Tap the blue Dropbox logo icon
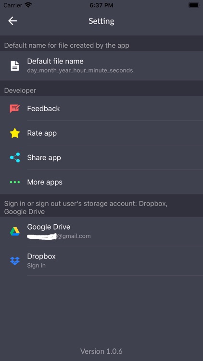This screenshot has height=361, width=203. [x=15, y=260]
